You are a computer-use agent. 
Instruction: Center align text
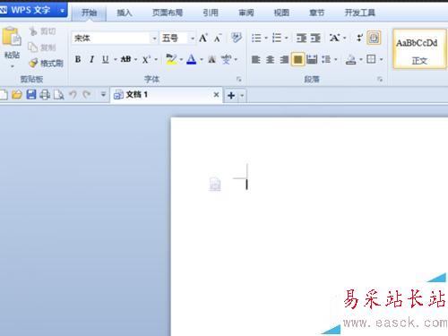pos(270,59)
